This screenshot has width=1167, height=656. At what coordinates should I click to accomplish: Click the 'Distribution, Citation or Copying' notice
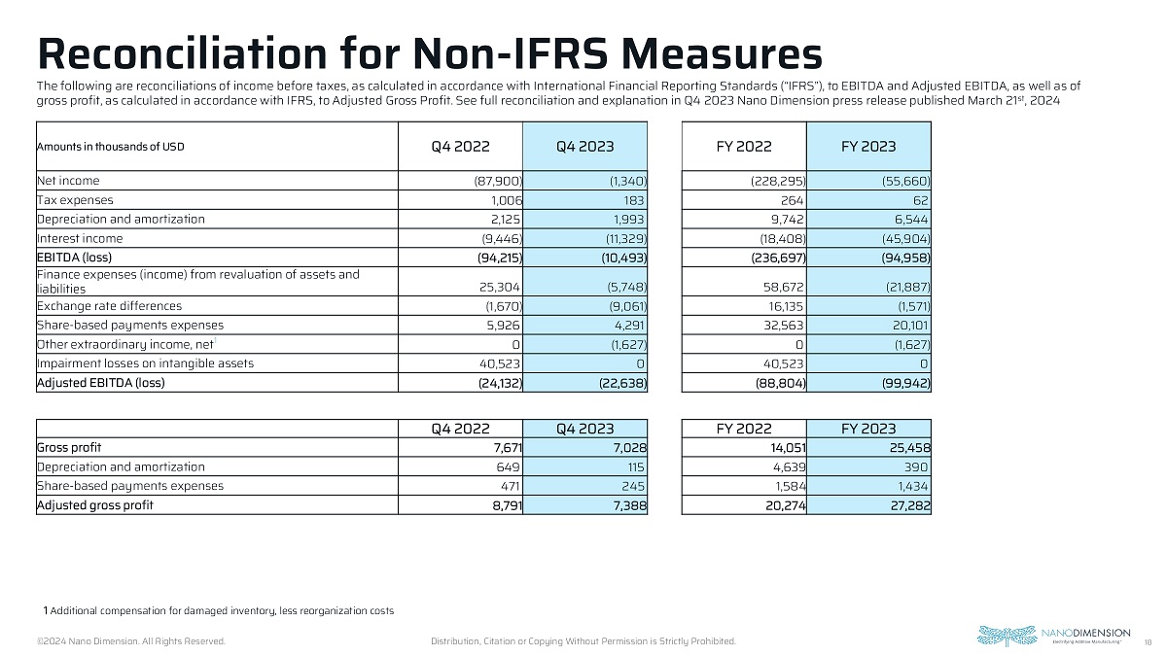(583, 641)
